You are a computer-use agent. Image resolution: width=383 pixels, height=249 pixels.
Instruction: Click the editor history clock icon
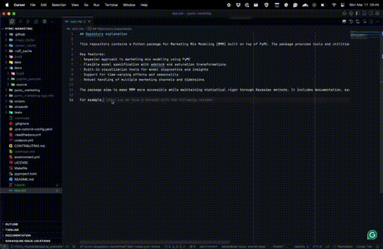pyautogui.click(x=351, y=22)
